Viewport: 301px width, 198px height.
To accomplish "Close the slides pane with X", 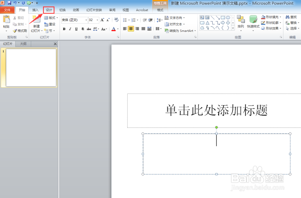I will pos(55,44).
